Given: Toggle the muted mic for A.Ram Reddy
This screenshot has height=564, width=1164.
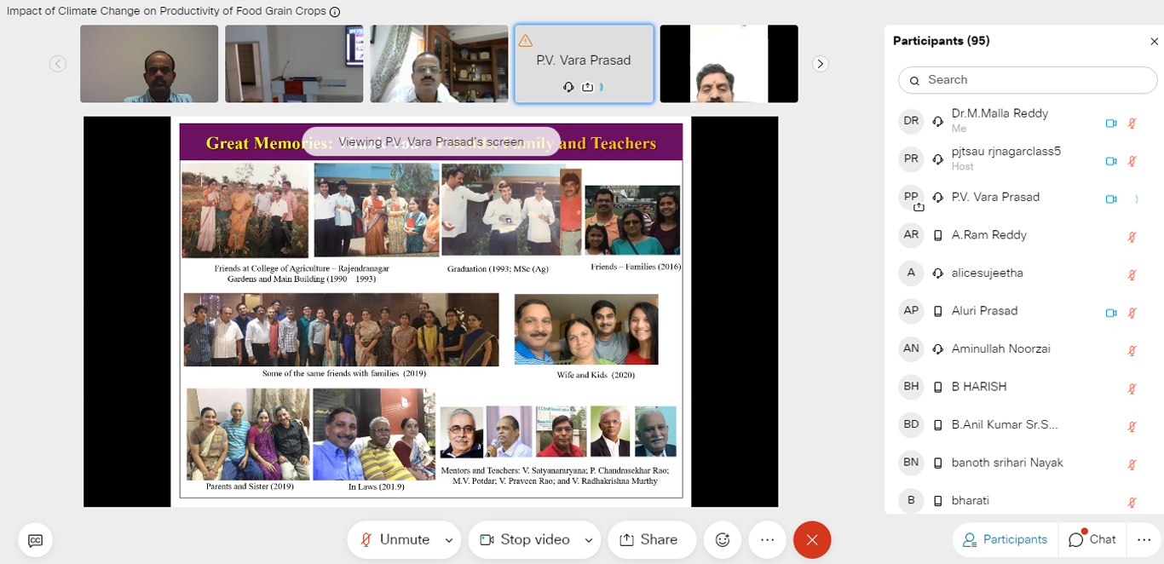Looking at the screenshot, I should pyautogui.click(x=1132, y=237).
